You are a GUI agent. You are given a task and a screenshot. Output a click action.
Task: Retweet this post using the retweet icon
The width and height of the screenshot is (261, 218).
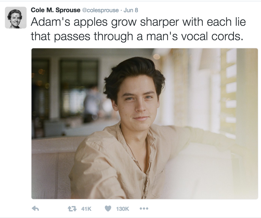pyautogui.click(x=72, y=208)
